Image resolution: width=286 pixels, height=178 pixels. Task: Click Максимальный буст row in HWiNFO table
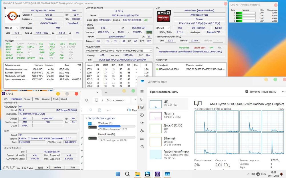43,76
